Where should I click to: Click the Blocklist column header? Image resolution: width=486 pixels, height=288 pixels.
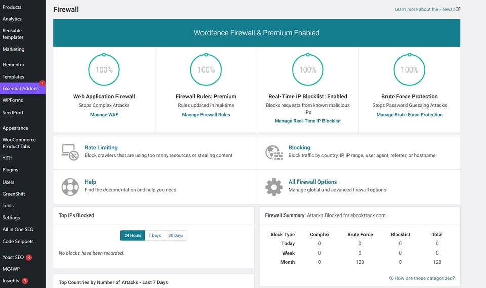(x=400, y=235)
